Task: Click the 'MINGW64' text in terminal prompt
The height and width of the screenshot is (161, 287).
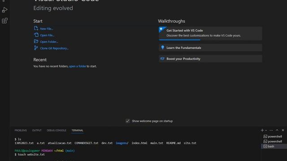Action: pyautogui.click(x=47, y=151)
